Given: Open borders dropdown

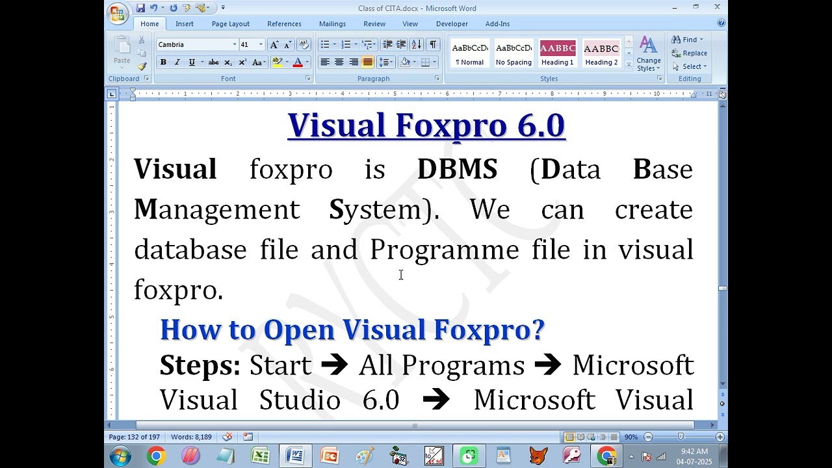Looking at the screenshot, I should point(434,62).
